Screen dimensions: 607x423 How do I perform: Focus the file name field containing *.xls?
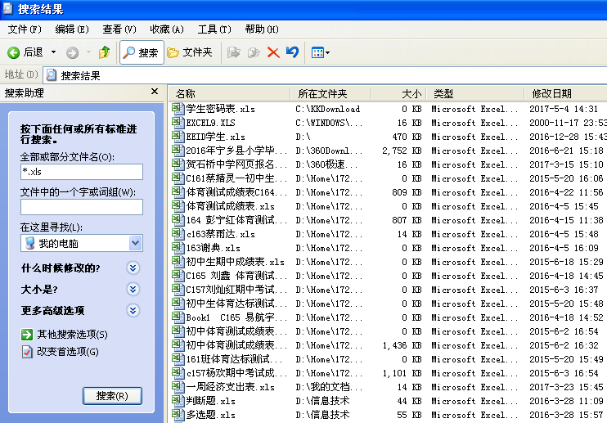82,172
